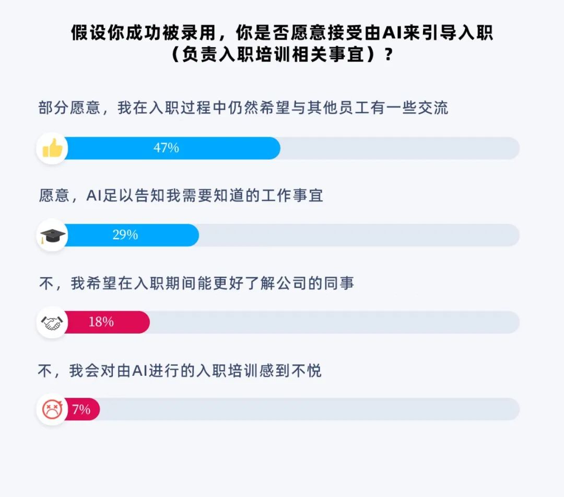Viewport: 564px width, 497px height.
Task: Click the angry face icon
Action: [52, 409]
